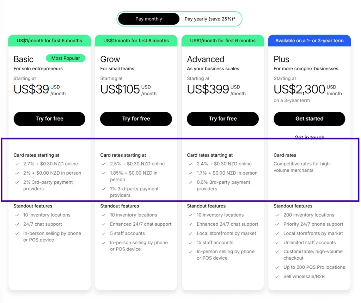This screenshot has height=303, width=361.
Task: Click Try for free under Grow
Action: [136, 119]
